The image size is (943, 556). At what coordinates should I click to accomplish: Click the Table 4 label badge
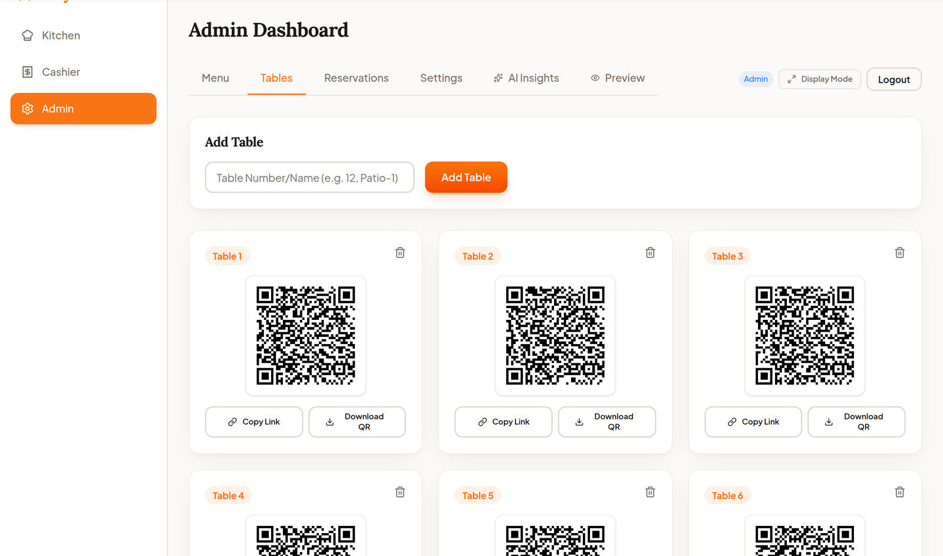[228, 495]
